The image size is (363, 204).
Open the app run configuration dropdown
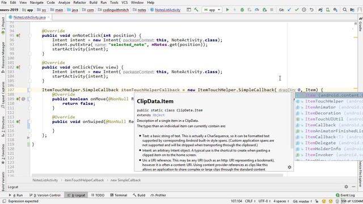212,10
